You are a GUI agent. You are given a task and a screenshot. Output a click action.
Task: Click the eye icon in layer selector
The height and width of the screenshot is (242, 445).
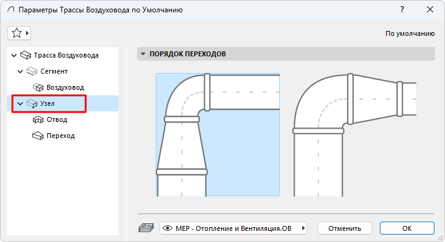pos(168,228)
